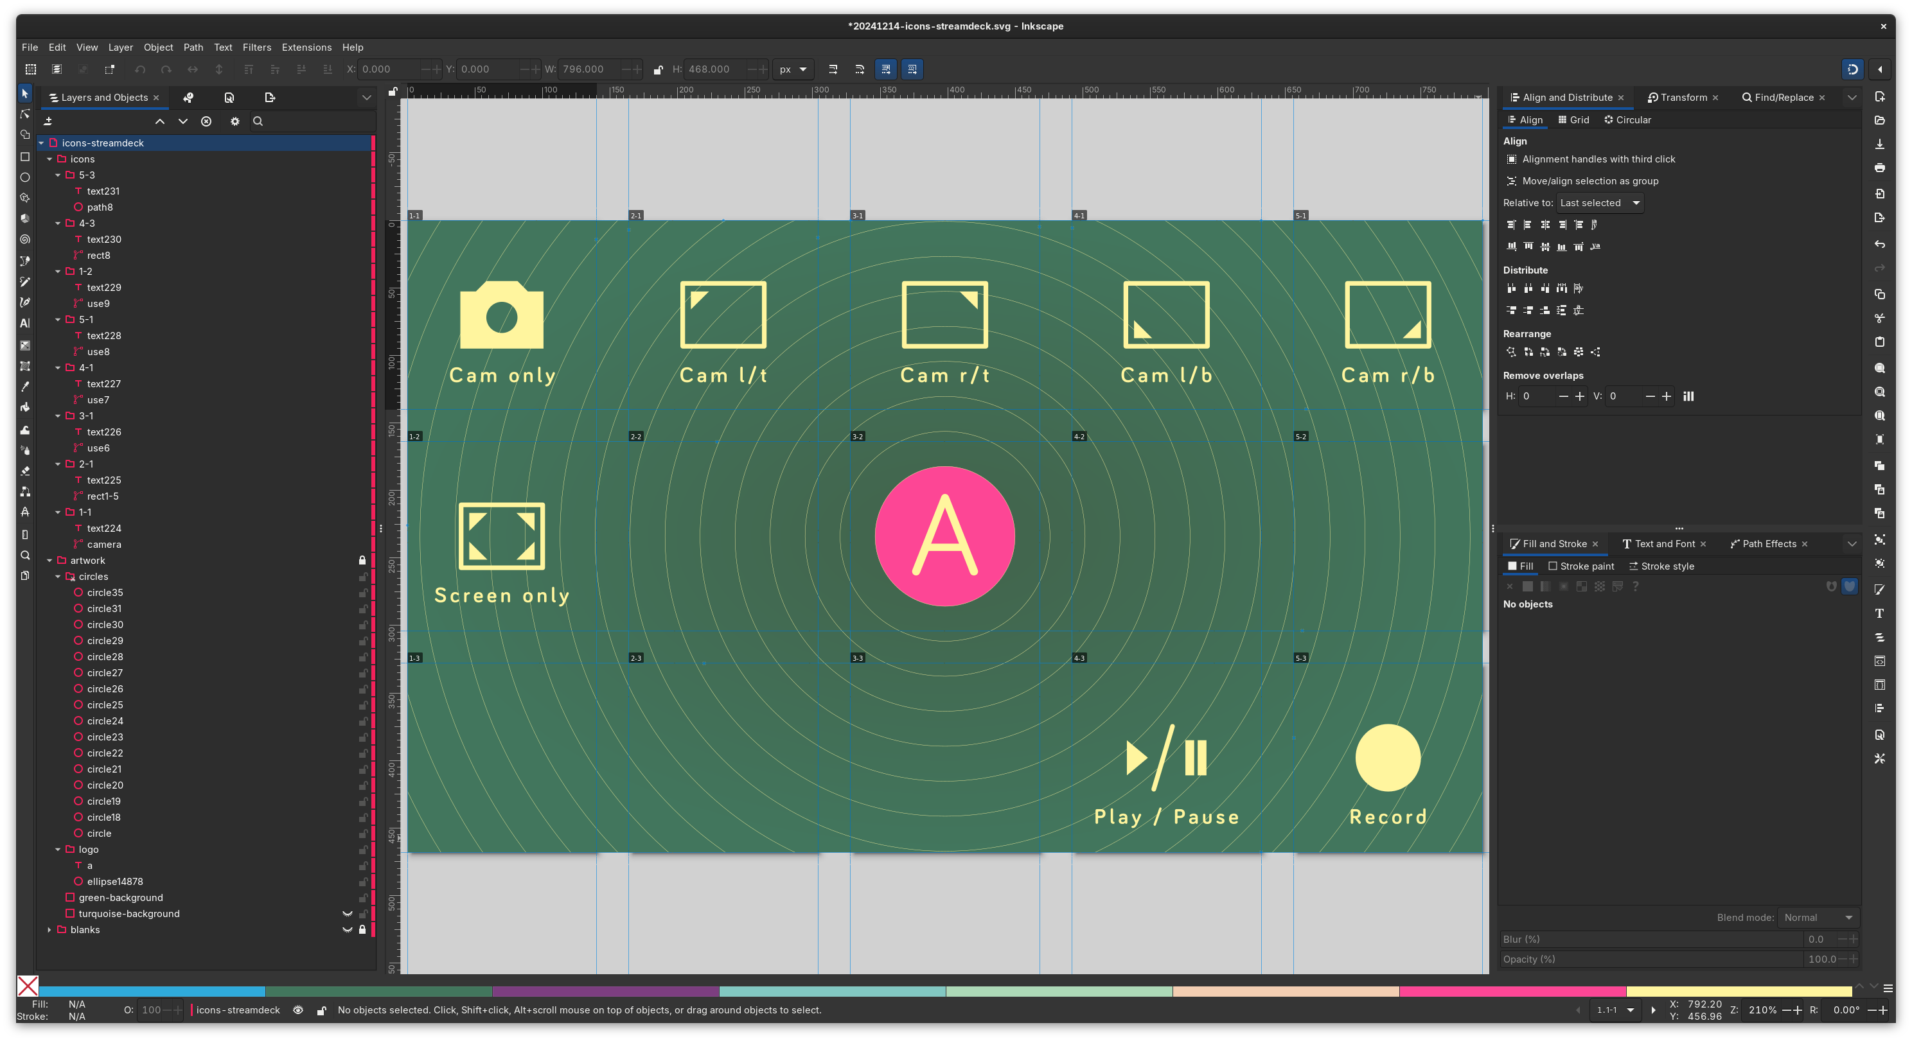The width and height of the screenshot is (1912, 1041).
Task: Unlock the artwork layer
Action: tap(362, 560)
